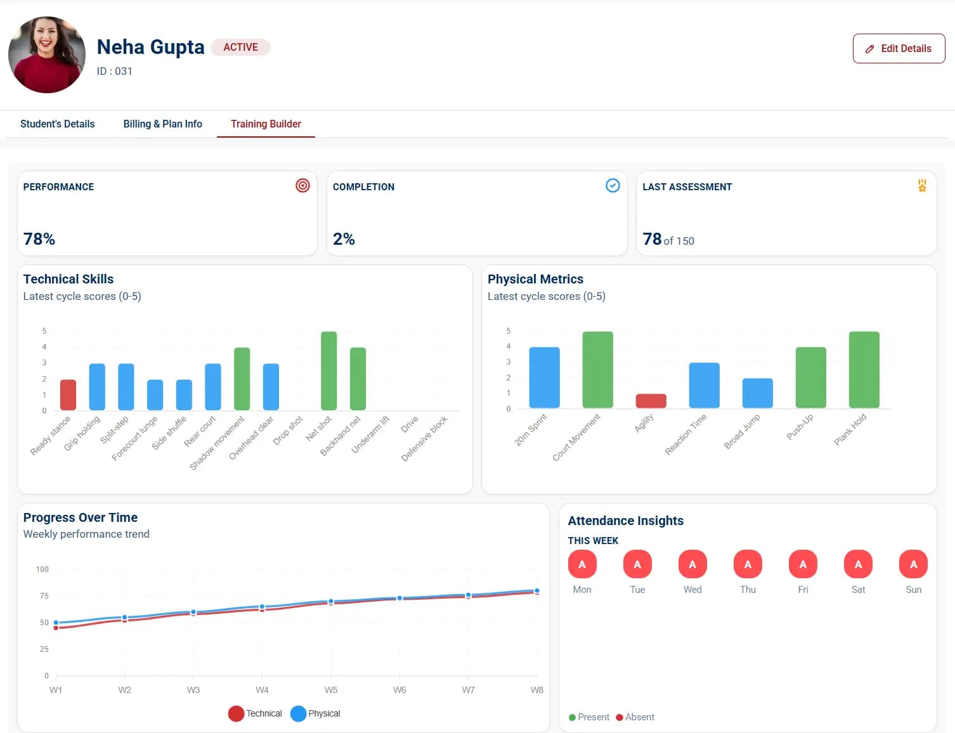Click the Technical Skills heading
The width and height of the screenshot is (955, 733).
tap(68, 279)
